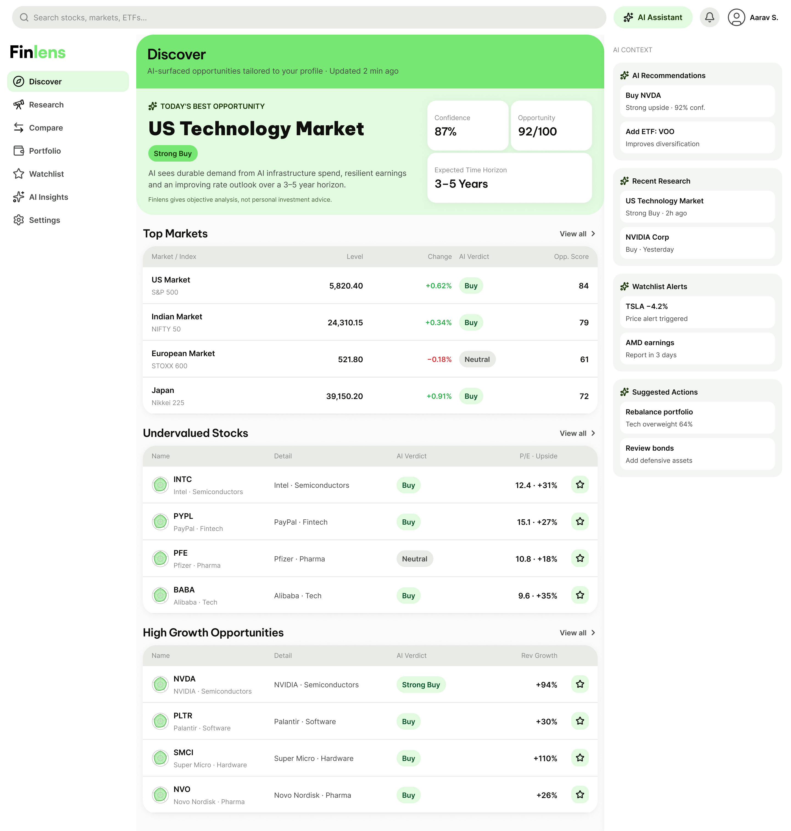Click Suggested Actions sparkle icon
Viewport: 791px width, 831px height.
click(625, 392)
